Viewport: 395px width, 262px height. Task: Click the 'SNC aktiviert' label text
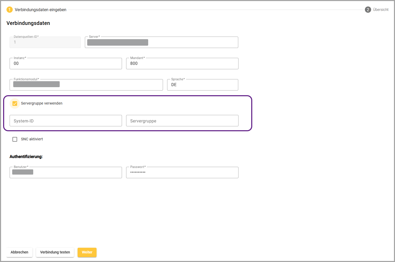[32, 139]
